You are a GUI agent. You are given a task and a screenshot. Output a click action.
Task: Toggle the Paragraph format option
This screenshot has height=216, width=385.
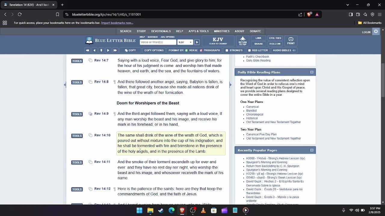pos(210,50)
